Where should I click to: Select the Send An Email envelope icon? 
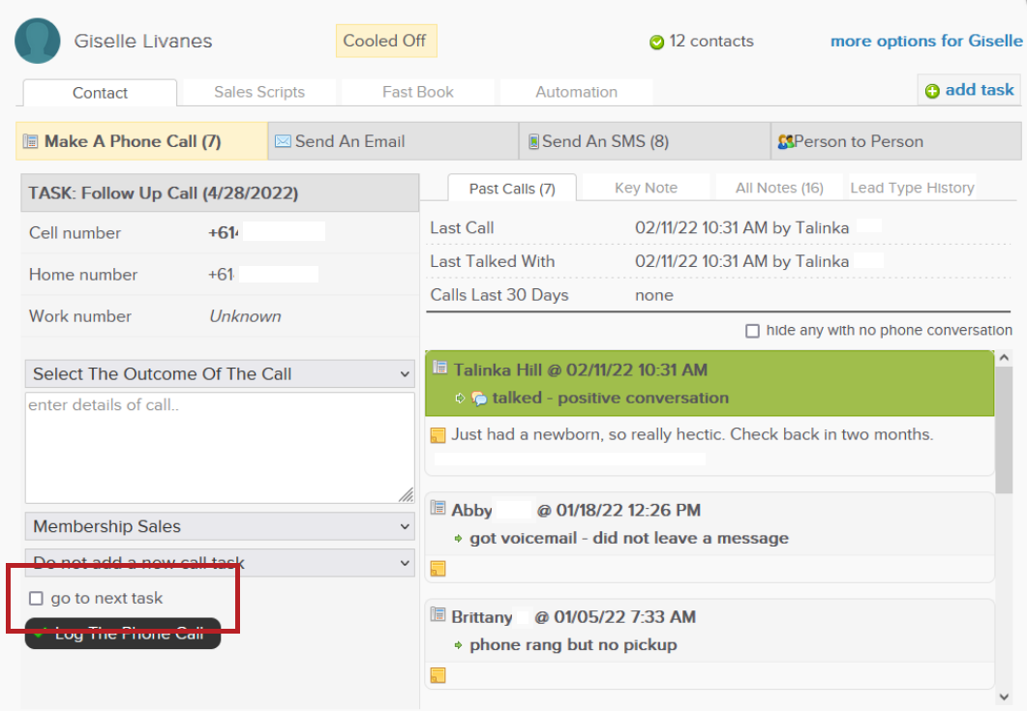pos(281,141)
